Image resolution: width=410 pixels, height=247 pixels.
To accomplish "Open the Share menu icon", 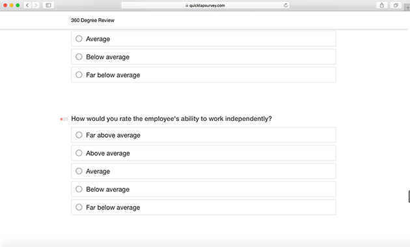I will pyautogui.click(x=382, y=5).
